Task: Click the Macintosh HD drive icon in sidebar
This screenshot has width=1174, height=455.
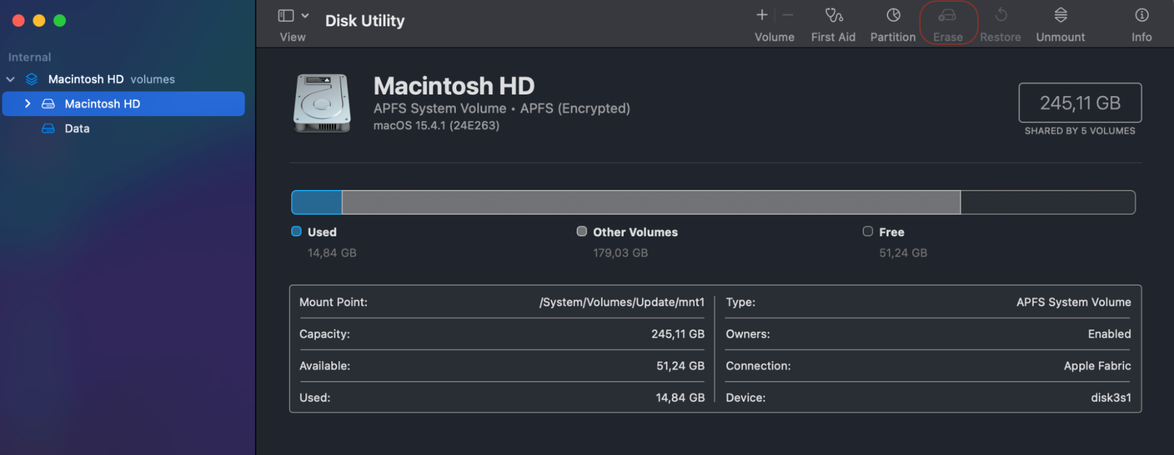Action: coord(48,104)
